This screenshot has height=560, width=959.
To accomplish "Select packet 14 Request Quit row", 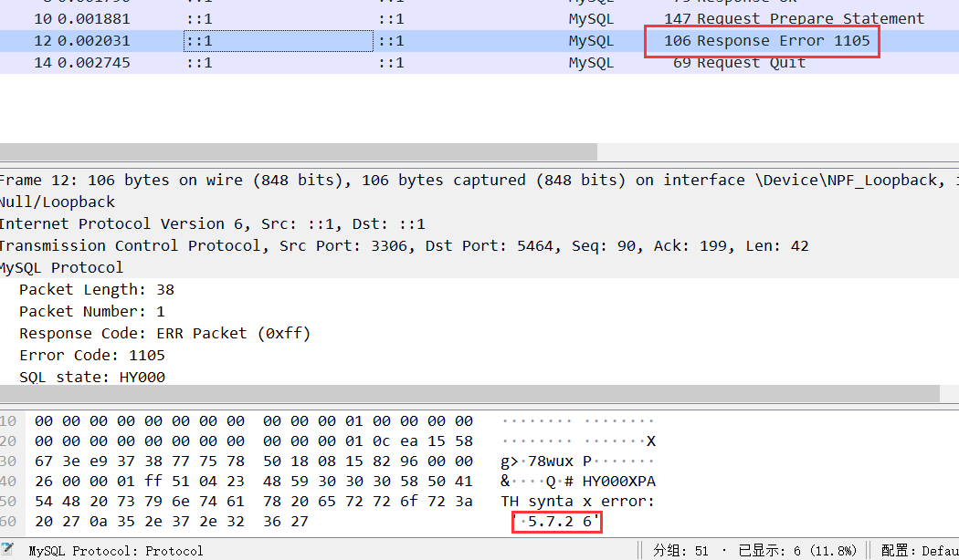I will (x=457, y=63).
